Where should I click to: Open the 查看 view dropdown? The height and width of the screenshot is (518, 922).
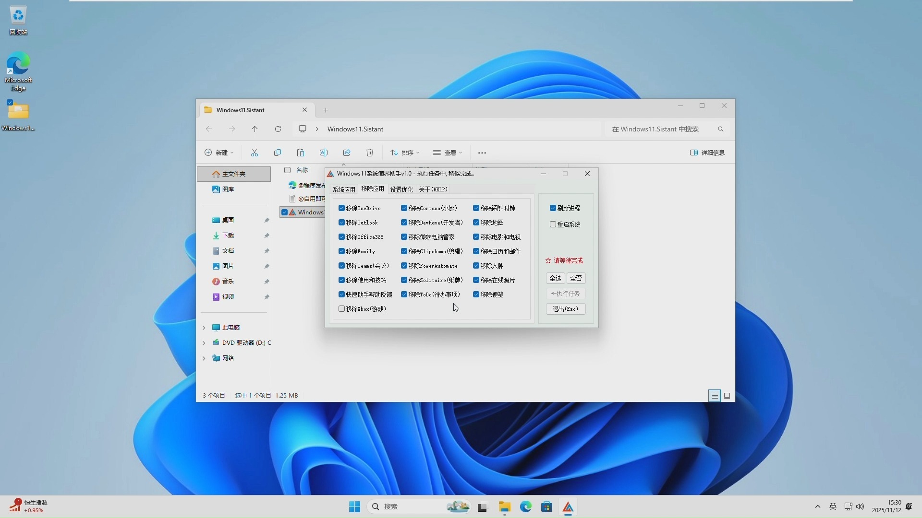[450, 153]
